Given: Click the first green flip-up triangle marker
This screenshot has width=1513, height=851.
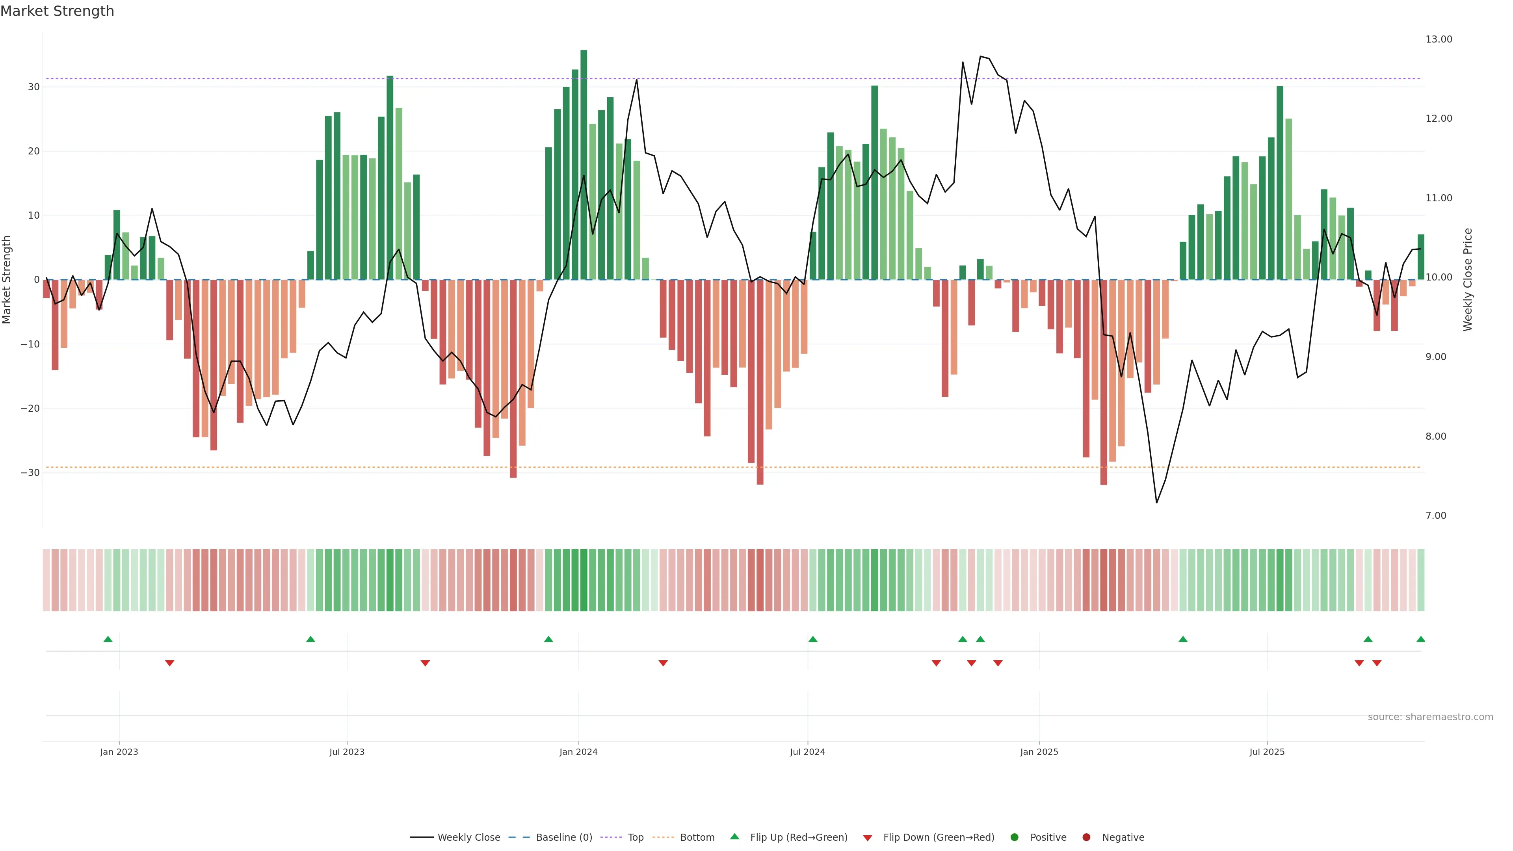Looking at the screenshot, I should tap(108, 639).
